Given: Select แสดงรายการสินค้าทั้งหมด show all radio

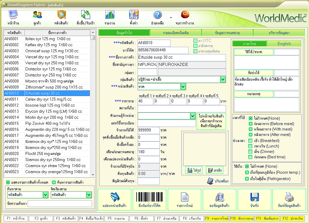Looking at the screenshot, I should 8,182.
